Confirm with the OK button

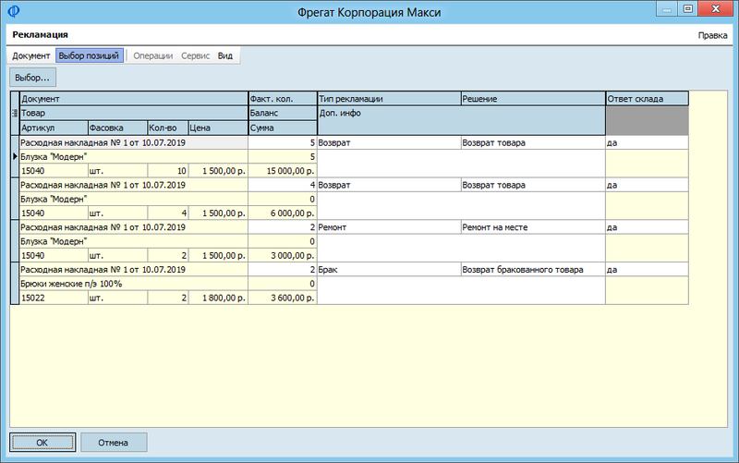coord(42,443)
